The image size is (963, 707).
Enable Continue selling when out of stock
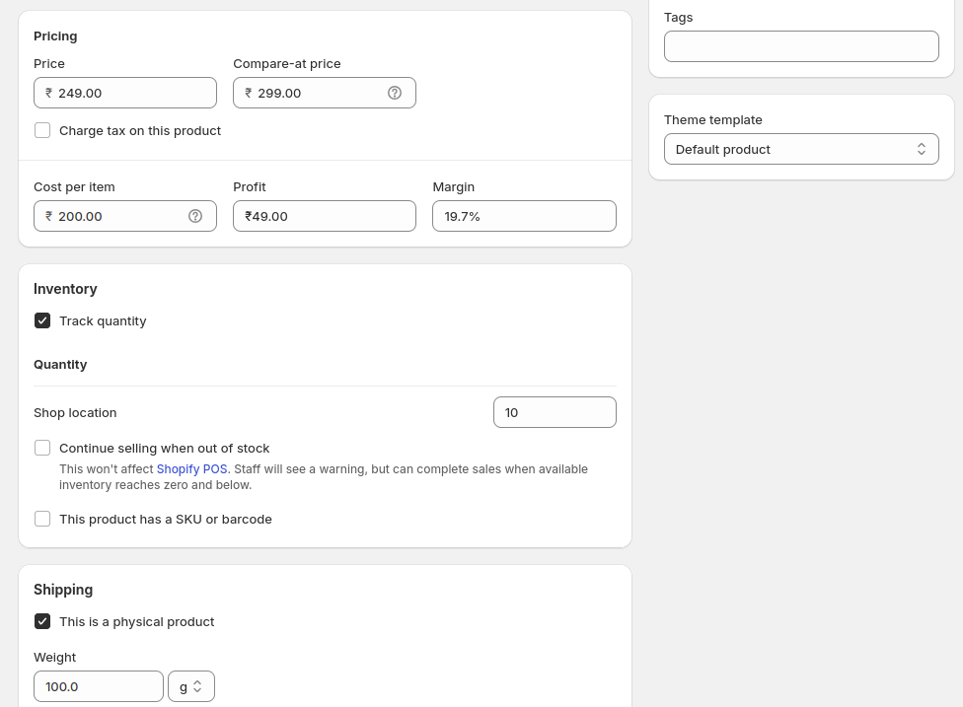pos(42,448)
